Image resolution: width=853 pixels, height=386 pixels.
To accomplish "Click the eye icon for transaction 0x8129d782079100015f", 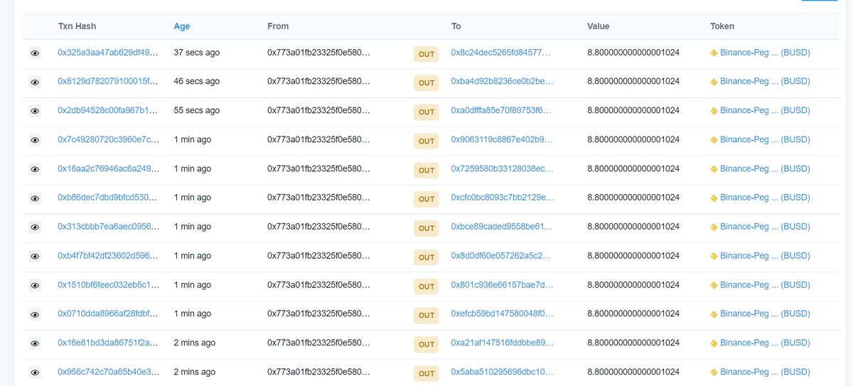I will [35, 82].
